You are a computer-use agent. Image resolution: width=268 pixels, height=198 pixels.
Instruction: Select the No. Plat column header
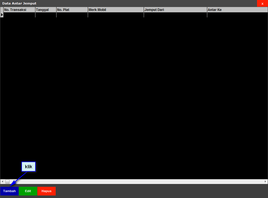tap(72, 10)
